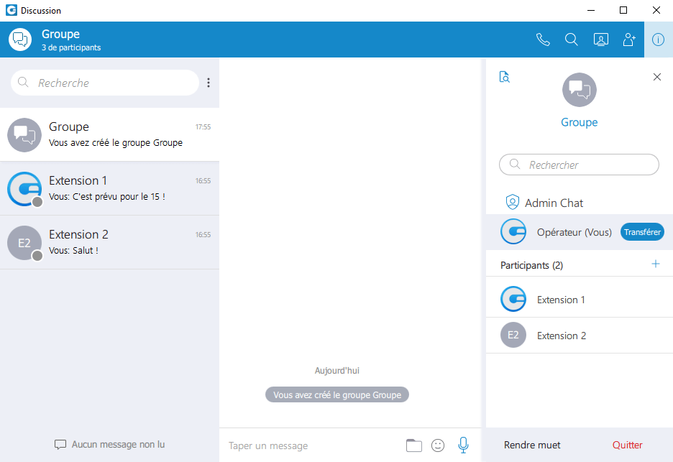Add participant with the plus icon
Viewport: 673px width, 462px height.
pyautogui.click(x=656, y=264)
